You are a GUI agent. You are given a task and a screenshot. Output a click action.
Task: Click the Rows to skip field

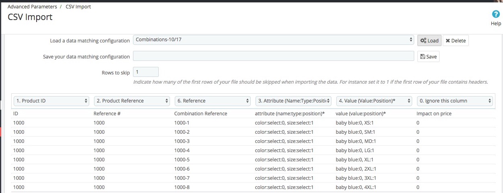click(x=145, y=72)
